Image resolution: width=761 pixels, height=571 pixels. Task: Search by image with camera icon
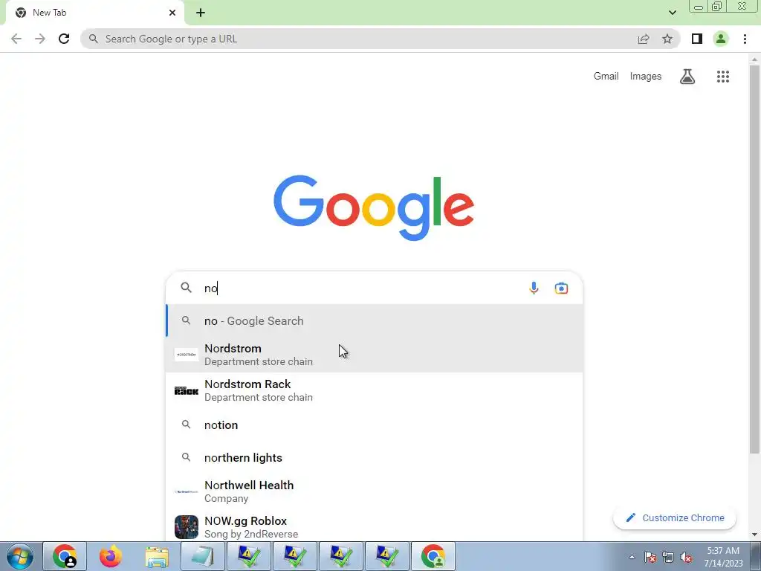[561, 288]
